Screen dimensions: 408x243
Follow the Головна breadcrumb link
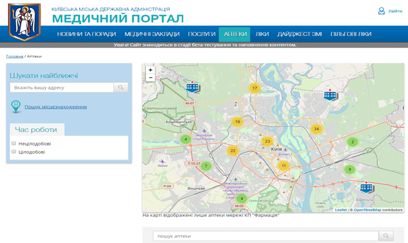tap(15, 56)
